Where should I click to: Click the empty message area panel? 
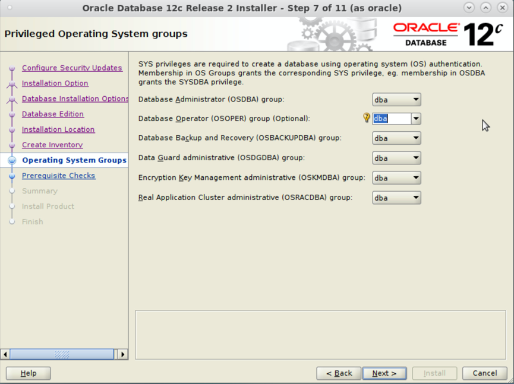tap(320, 335)
